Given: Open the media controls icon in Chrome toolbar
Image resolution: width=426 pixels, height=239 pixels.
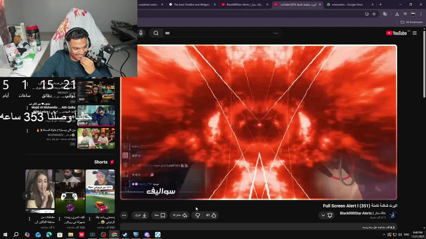Looking at the screenshot, I should coord(405,14).
